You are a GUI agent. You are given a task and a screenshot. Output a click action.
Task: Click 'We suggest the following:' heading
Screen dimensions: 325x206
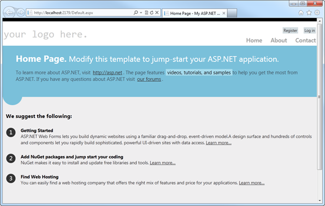click(39, 116)
